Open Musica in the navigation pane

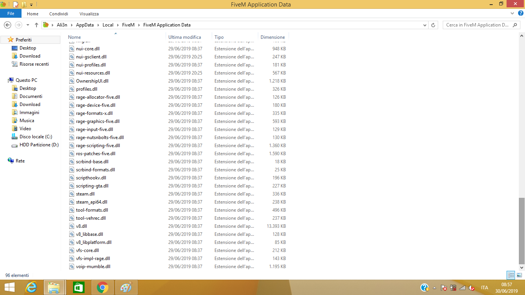click(x=27, y=120)
